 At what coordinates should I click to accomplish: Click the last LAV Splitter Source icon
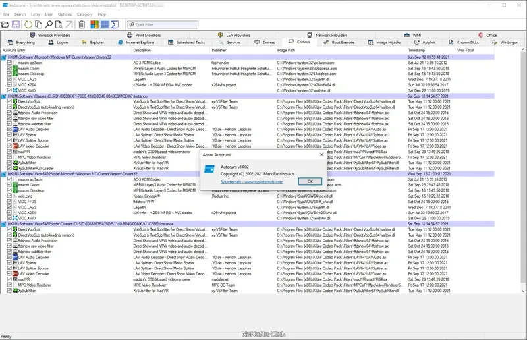point(15,268)
